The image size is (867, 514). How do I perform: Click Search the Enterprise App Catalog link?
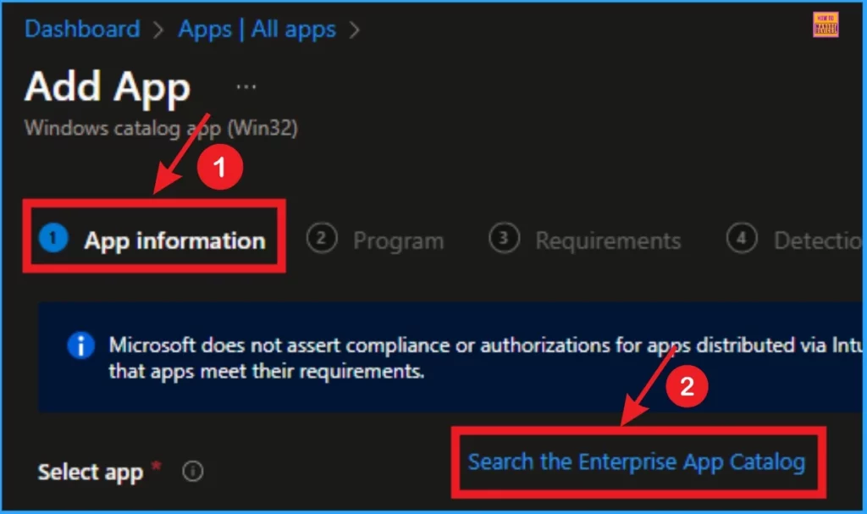(637, 461)
